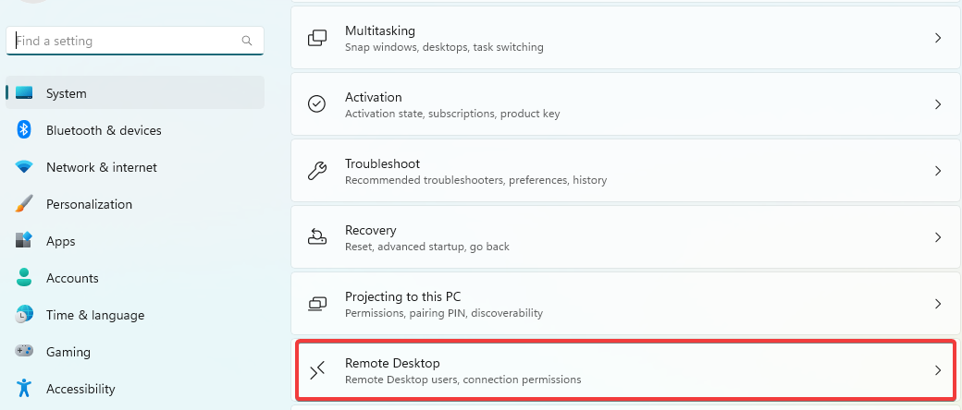Screen dimensions: 962x410
Task: Click the Remote Desktop arrows icon
Action: (316, 371)
